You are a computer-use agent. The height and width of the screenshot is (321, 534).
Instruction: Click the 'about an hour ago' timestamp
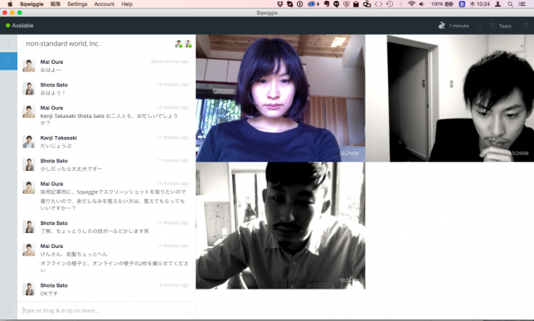tap(170, 61)
